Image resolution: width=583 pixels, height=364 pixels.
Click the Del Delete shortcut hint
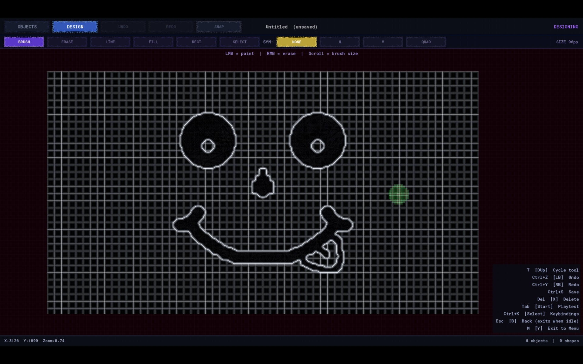(558, 299)
